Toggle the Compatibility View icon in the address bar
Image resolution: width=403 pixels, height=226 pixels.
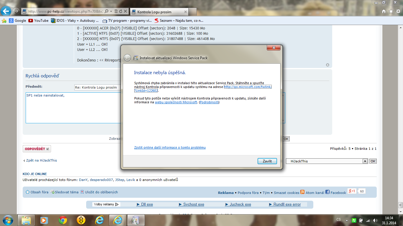point(116,11)
